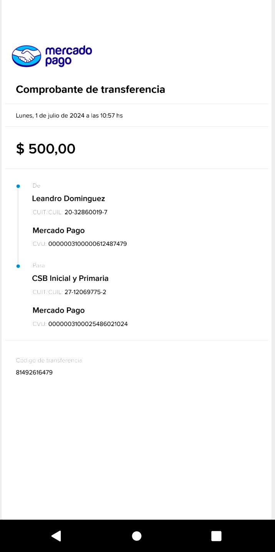Select sender name Leandro Dominguez
The height and width of the screenshot is (552, 275).
[68, 198]
